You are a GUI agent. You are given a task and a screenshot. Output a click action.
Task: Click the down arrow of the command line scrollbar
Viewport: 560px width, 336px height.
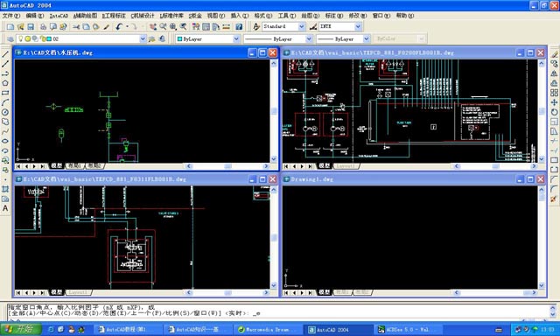pyautogui.click(x=553, y=315)
